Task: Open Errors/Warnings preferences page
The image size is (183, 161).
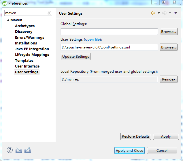Action: click(x=29, y=38)
